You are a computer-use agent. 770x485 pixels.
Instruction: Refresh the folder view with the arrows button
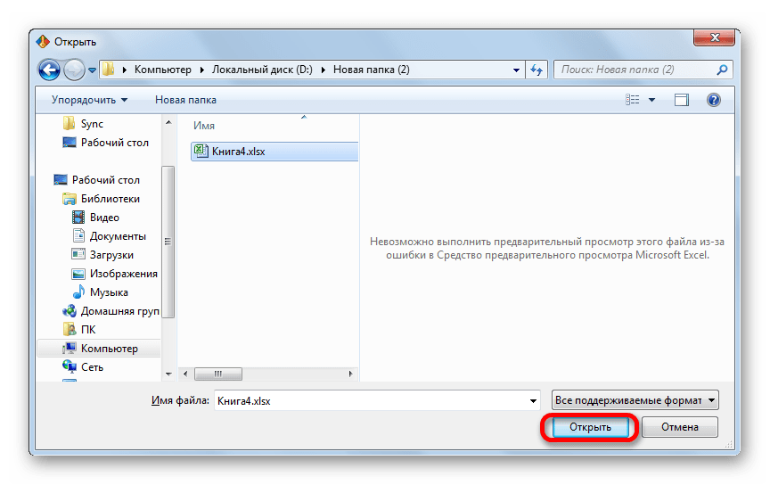[537, 70]
